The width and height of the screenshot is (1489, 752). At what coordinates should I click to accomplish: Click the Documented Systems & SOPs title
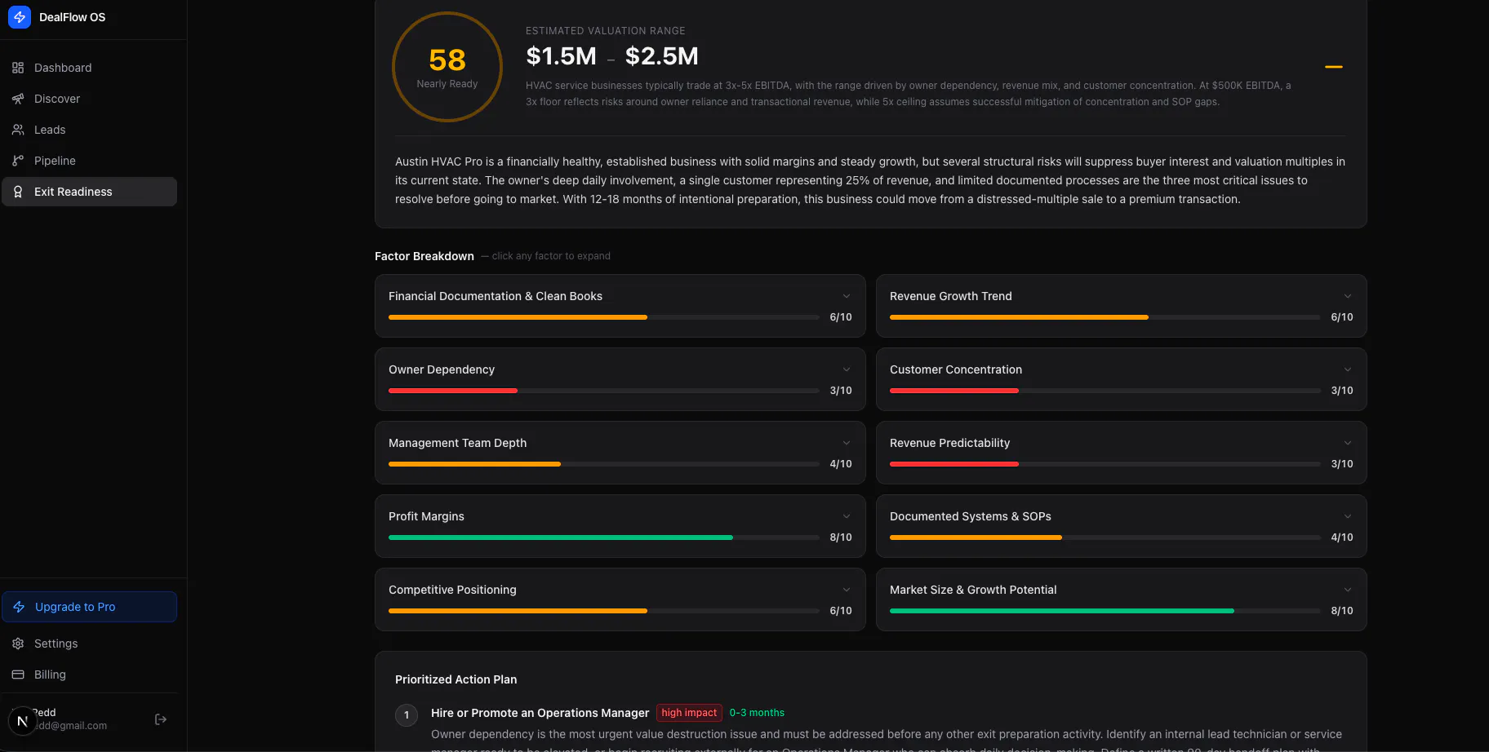click(x=971, y=516)
